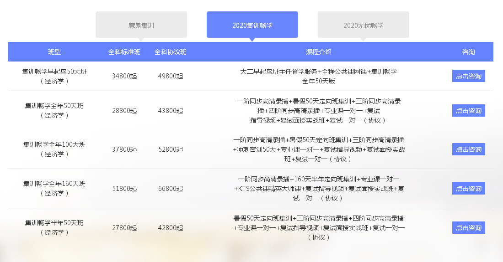The width and height of the screenshot is (503, 262).
Task: Click the description containing KTS公共课精英大师课
Action: (319, 189)
